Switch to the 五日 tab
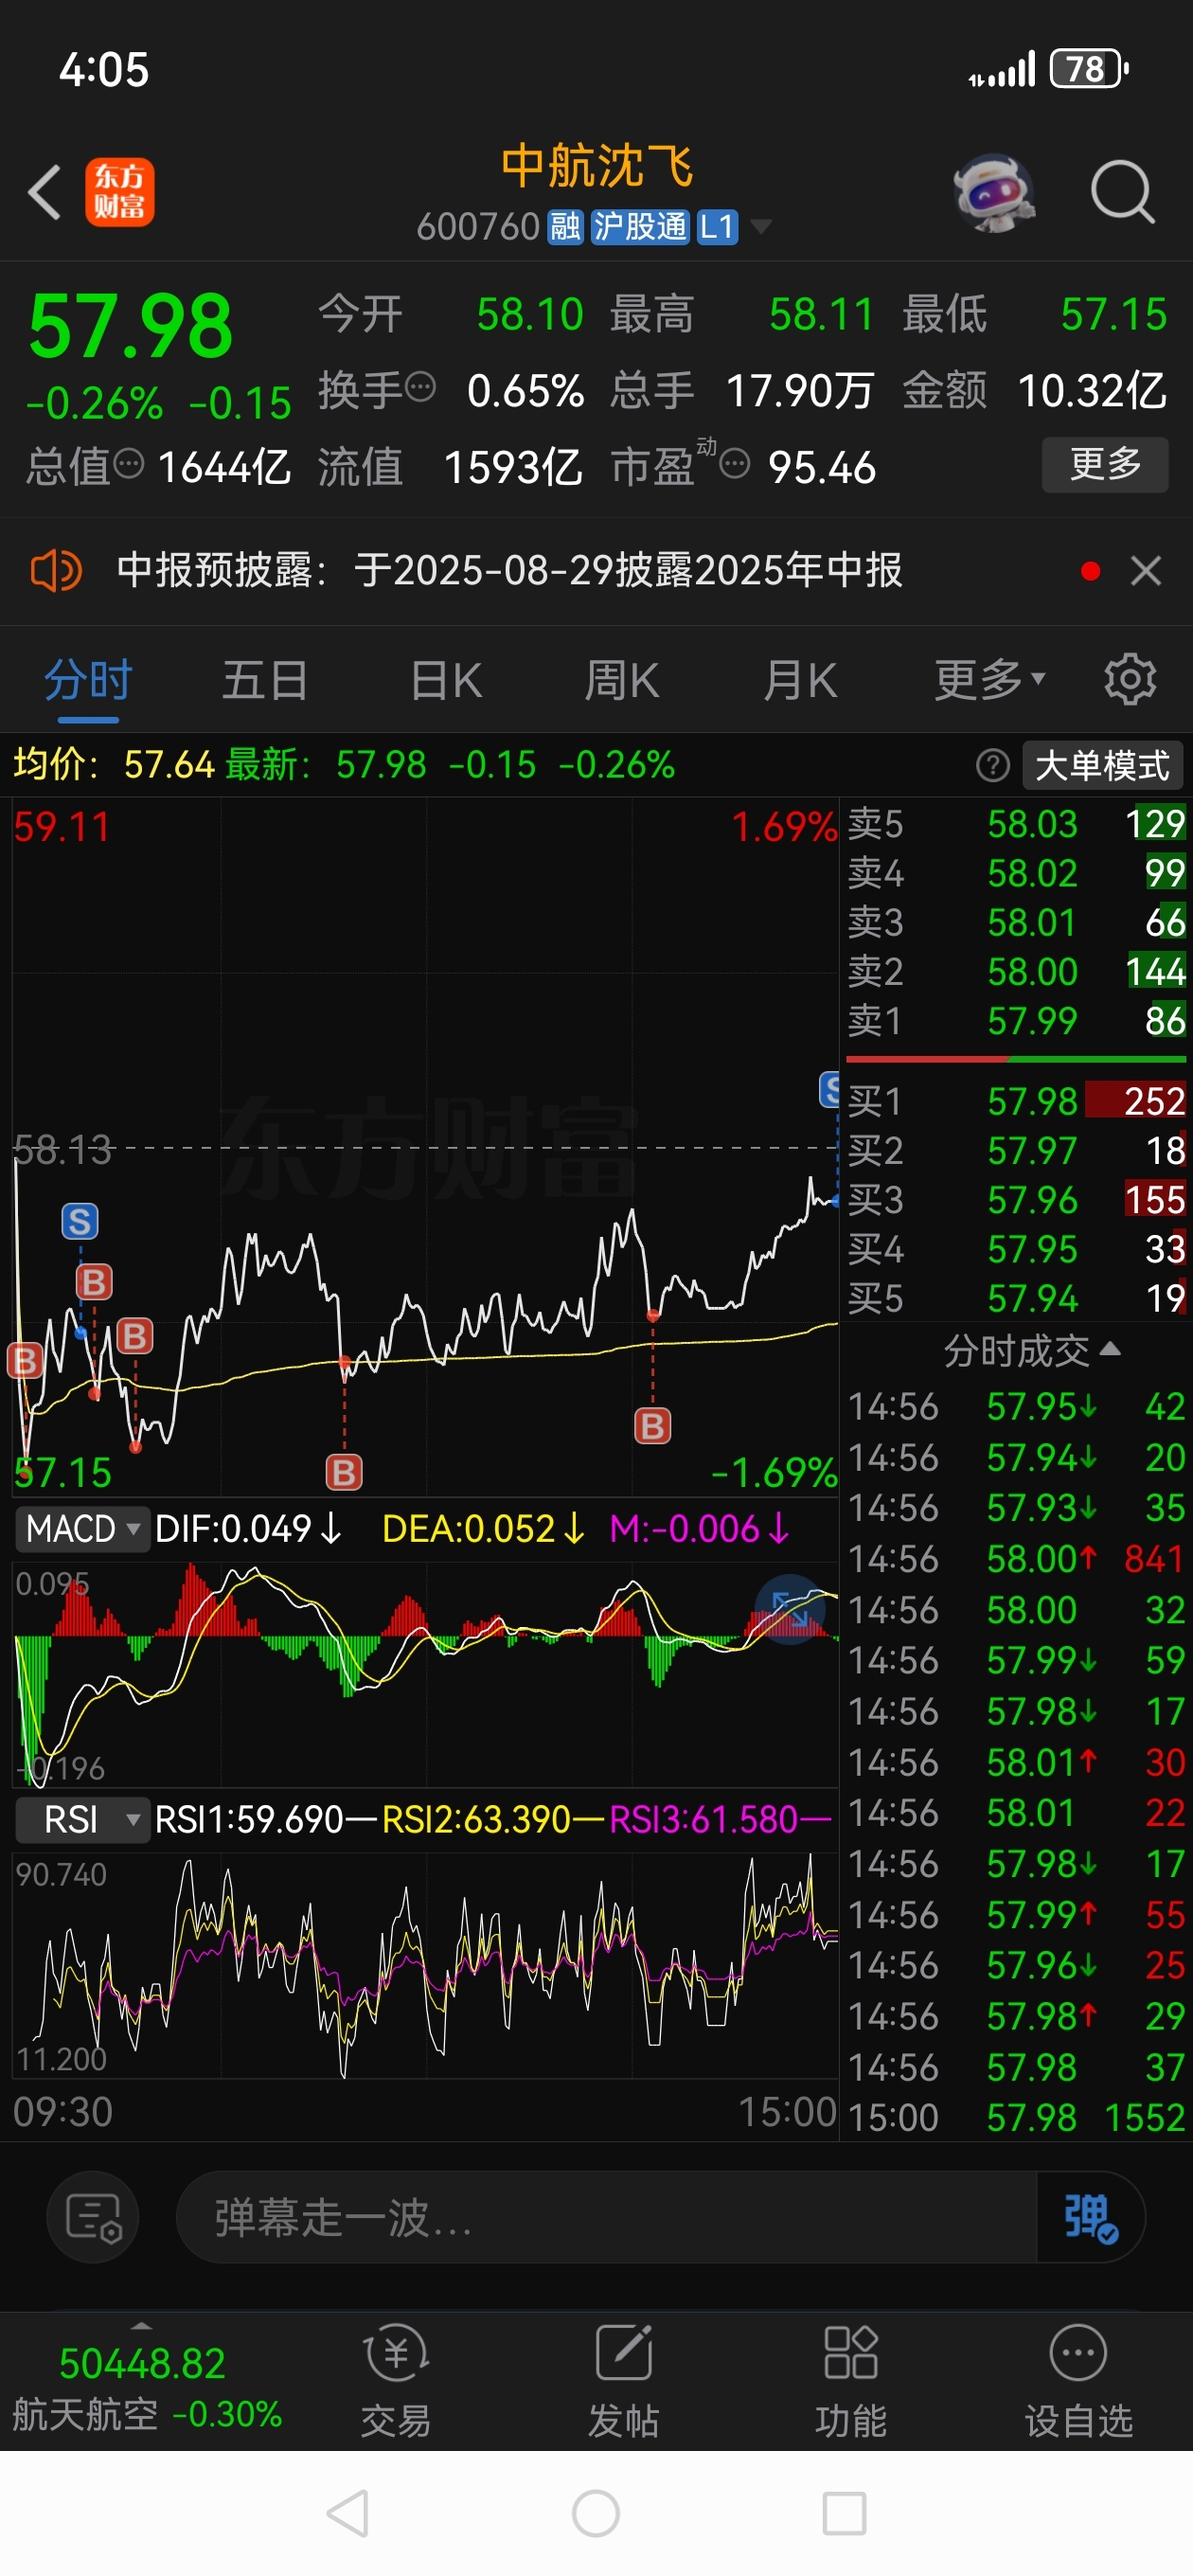 [x=265, y=681]
